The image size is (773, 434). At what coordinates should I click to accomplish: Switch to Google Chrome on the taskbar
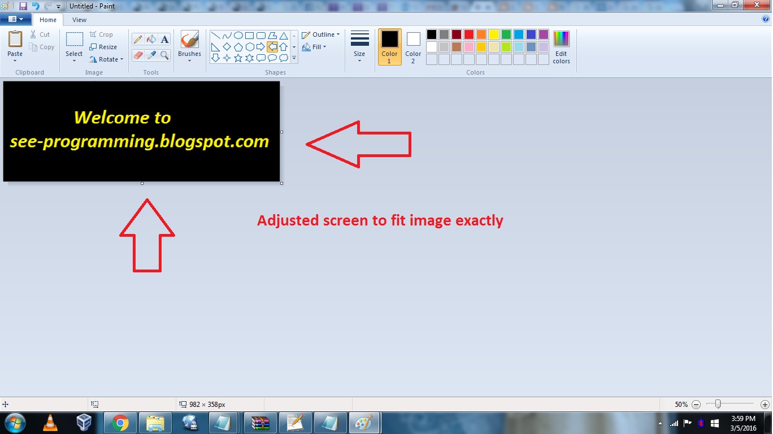pyautogui.click(x=120, y=423)
